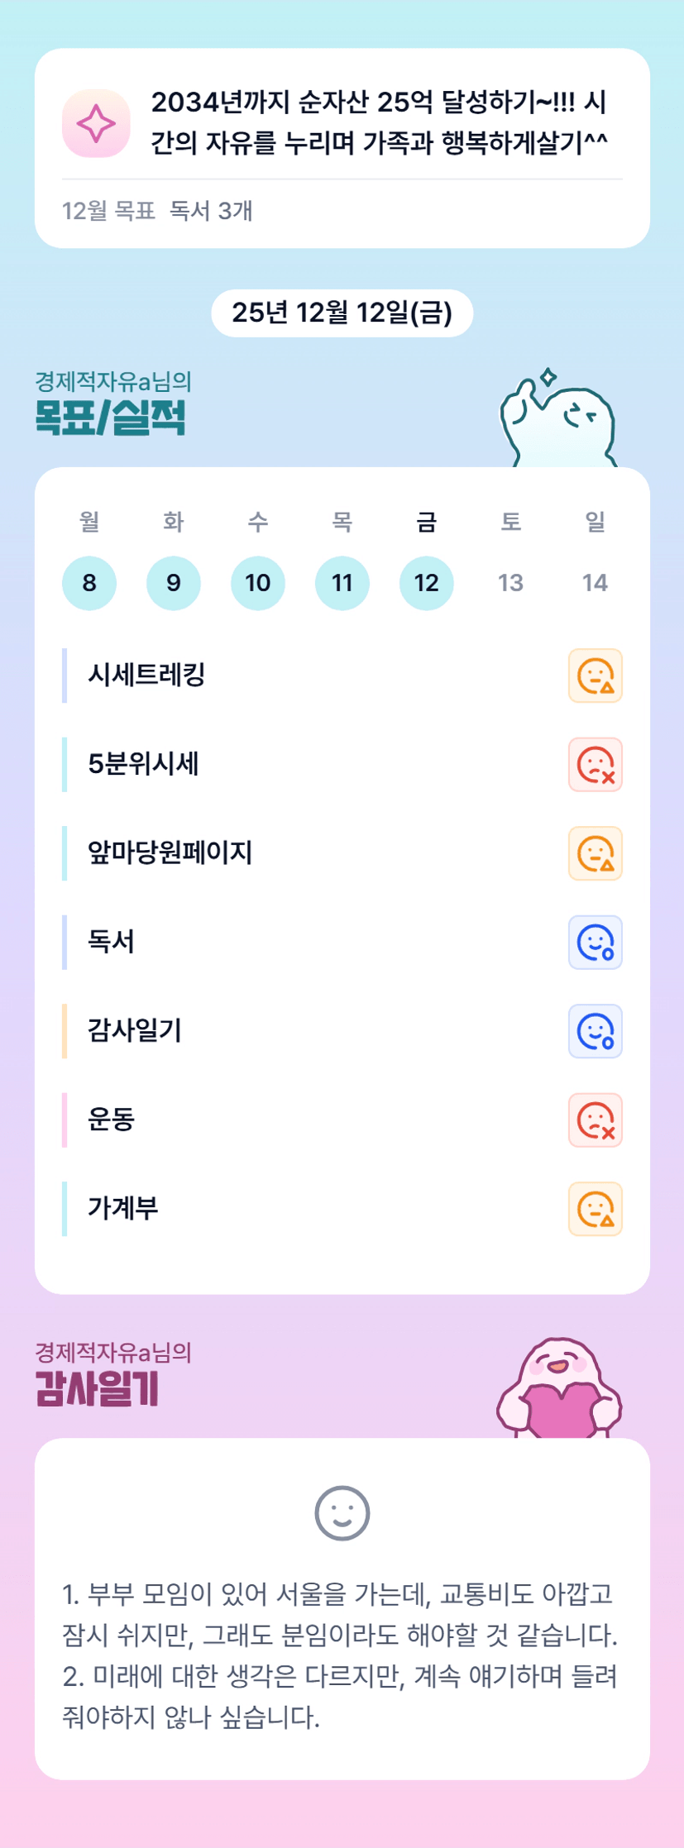Open status face icon for 시세트레킹

coord(595,676)
